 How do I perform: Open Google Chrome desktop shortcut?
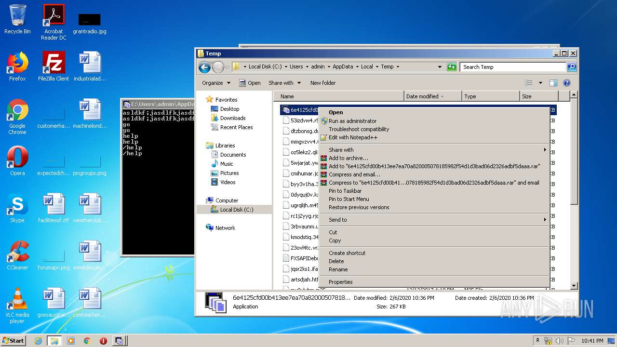pos(17,117)
